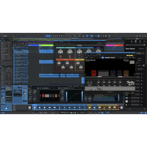Open the yellow dropdown in Ampire window header
The width and height of the screenshot is (147, 147).
(129, 55)
